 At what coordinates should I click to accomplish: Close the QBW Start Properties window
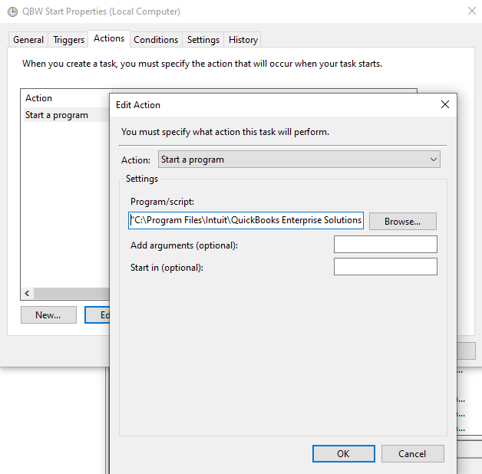pyautogui.click(x=470, y=12)
